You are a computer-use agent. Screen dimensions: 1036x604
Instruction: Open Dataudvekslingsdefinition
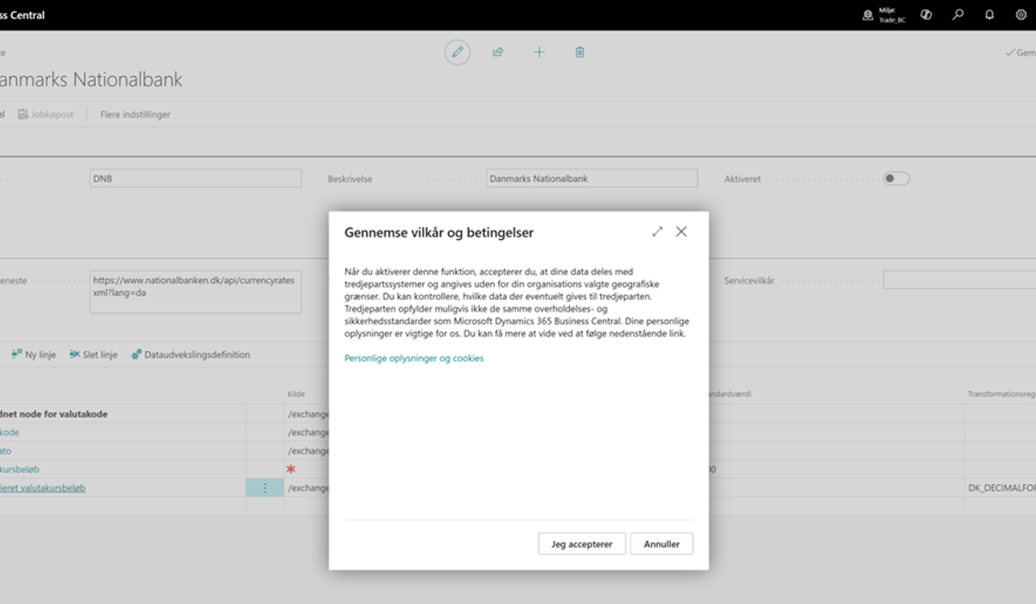coord(191,355)
